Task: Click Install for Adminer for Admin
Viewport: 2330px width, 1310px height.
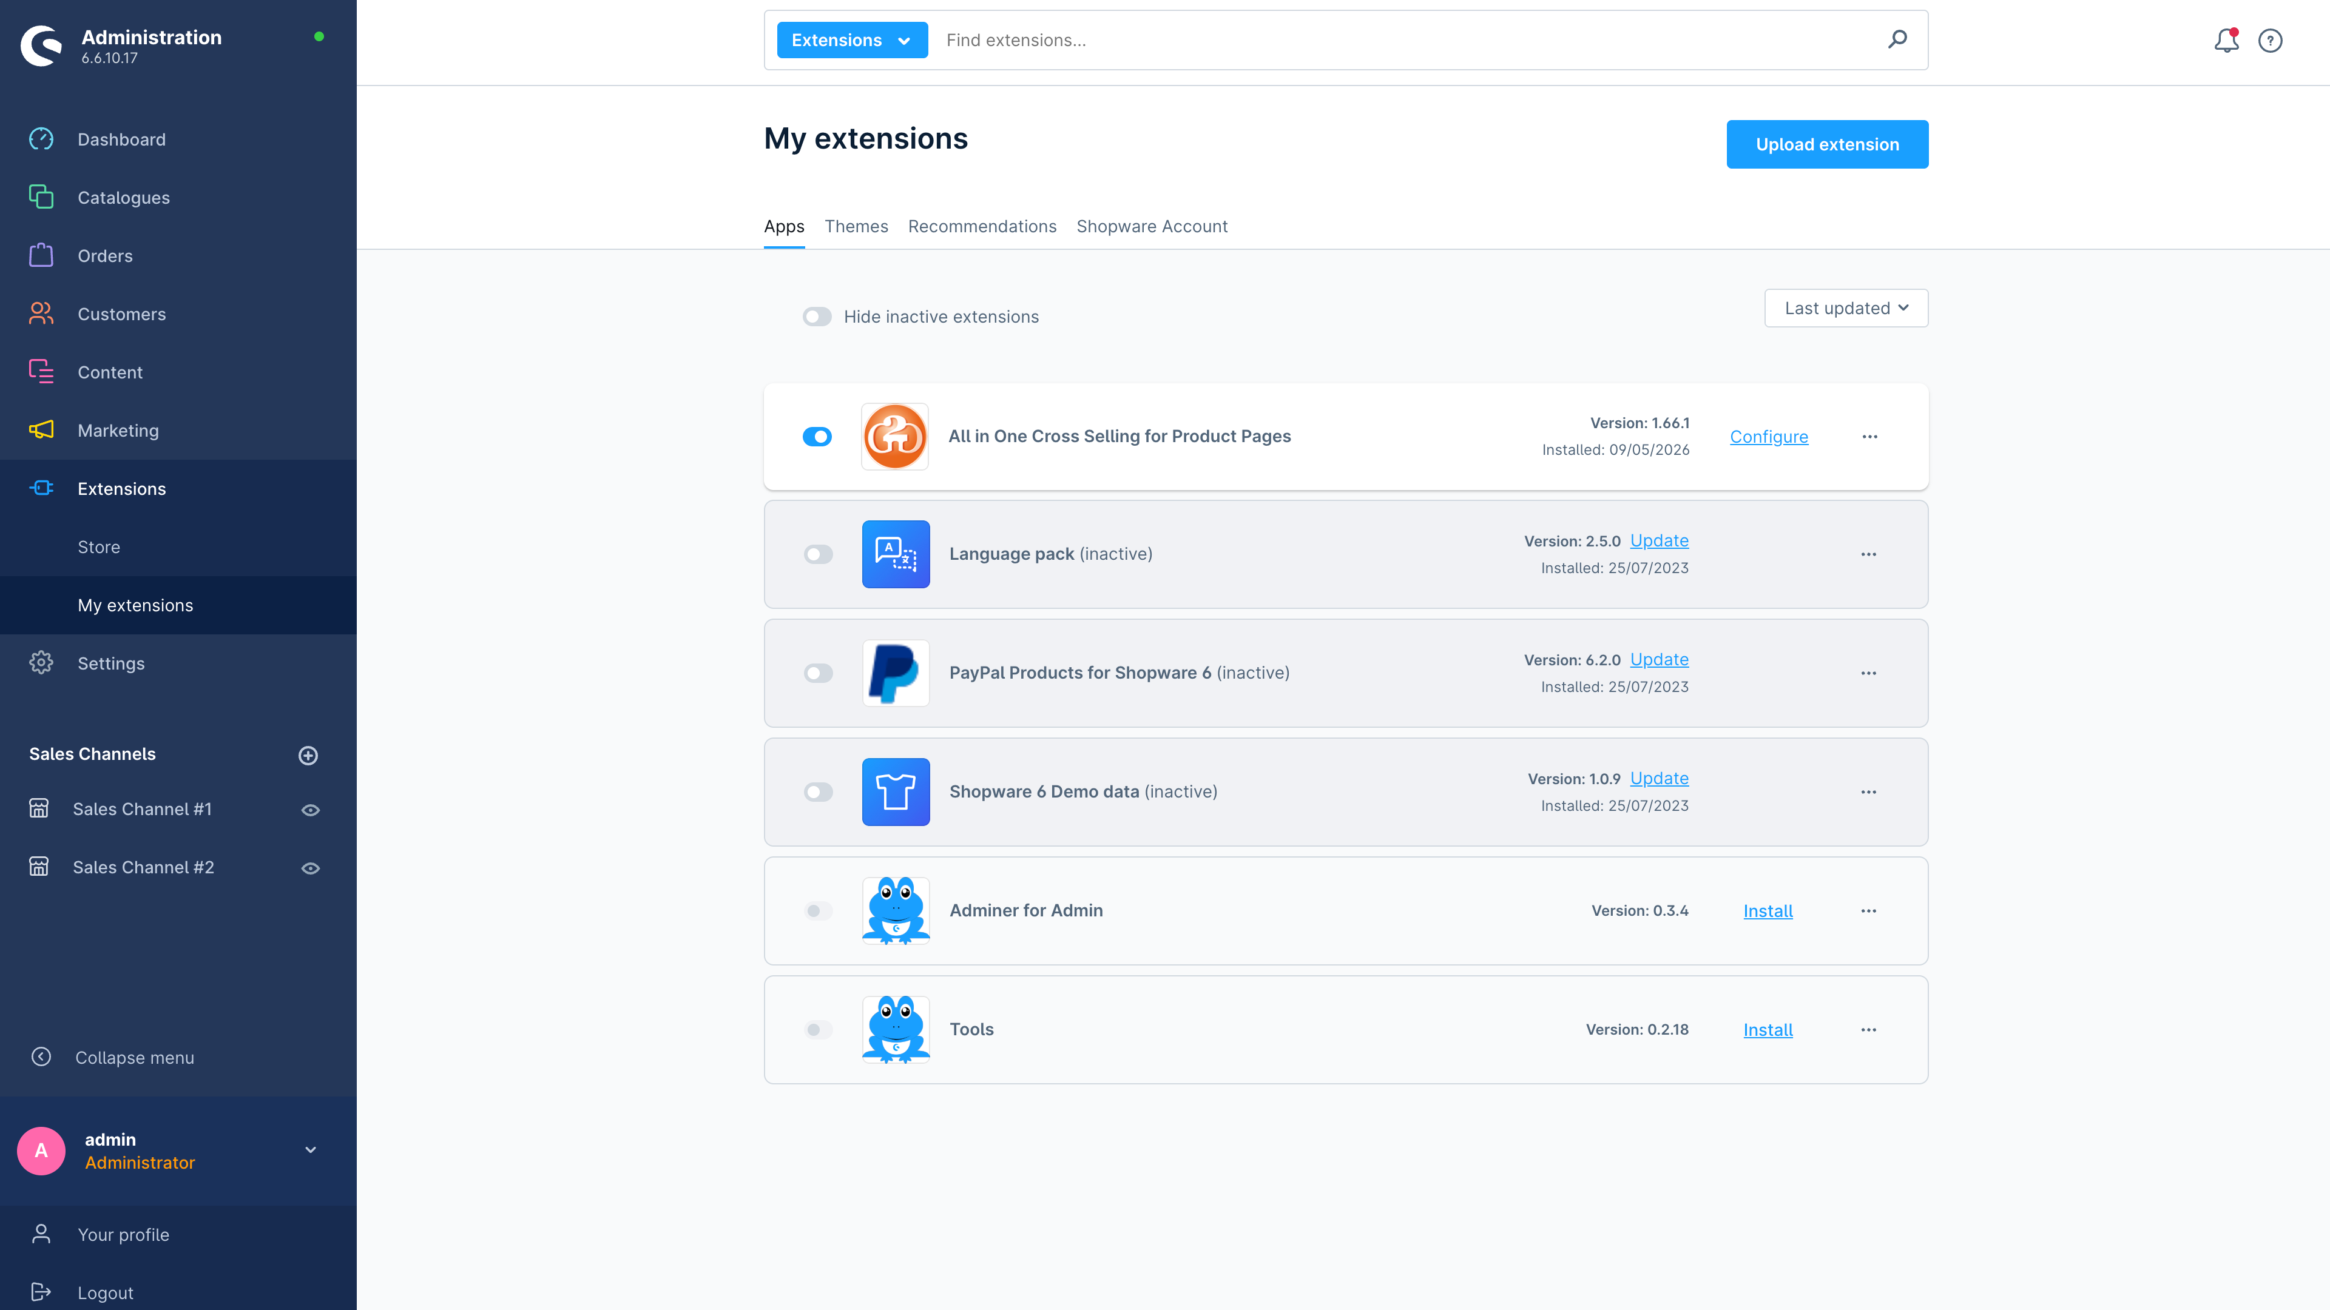Action: click(1768, 912)
